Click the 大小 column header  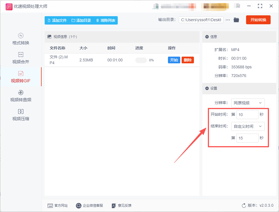(x=83, y=48)
